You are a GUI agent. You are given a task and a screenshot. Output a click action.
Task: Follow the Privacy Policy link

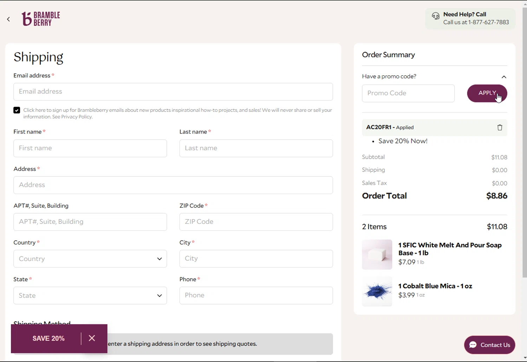click(76, 117)
